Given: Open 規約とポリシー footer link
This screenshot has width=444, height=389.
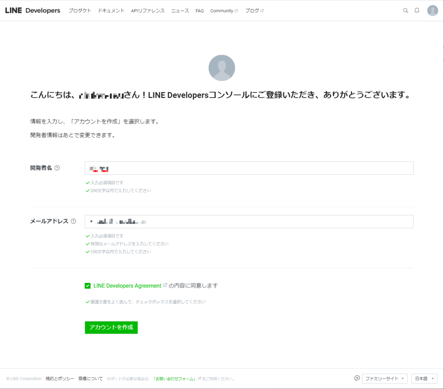Looking at the screenshot, I should point(60,379).
